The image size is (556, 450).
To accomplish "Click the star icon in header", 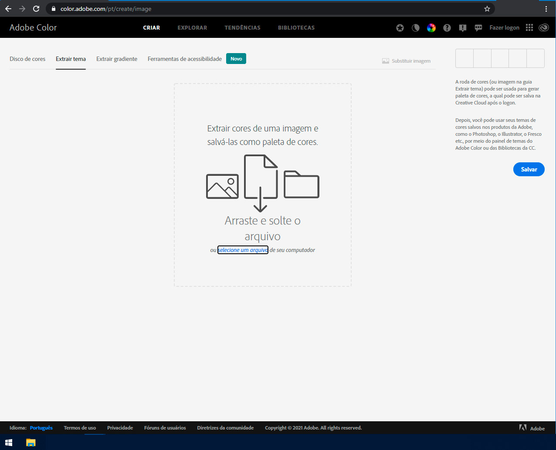I will 400,28.
